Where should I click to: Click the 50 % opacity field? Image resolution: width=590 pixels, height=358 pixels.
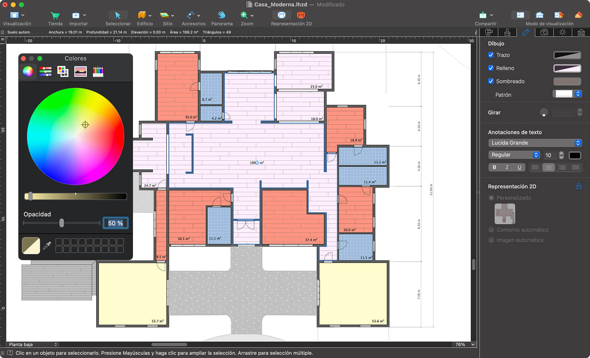point(115,223)
